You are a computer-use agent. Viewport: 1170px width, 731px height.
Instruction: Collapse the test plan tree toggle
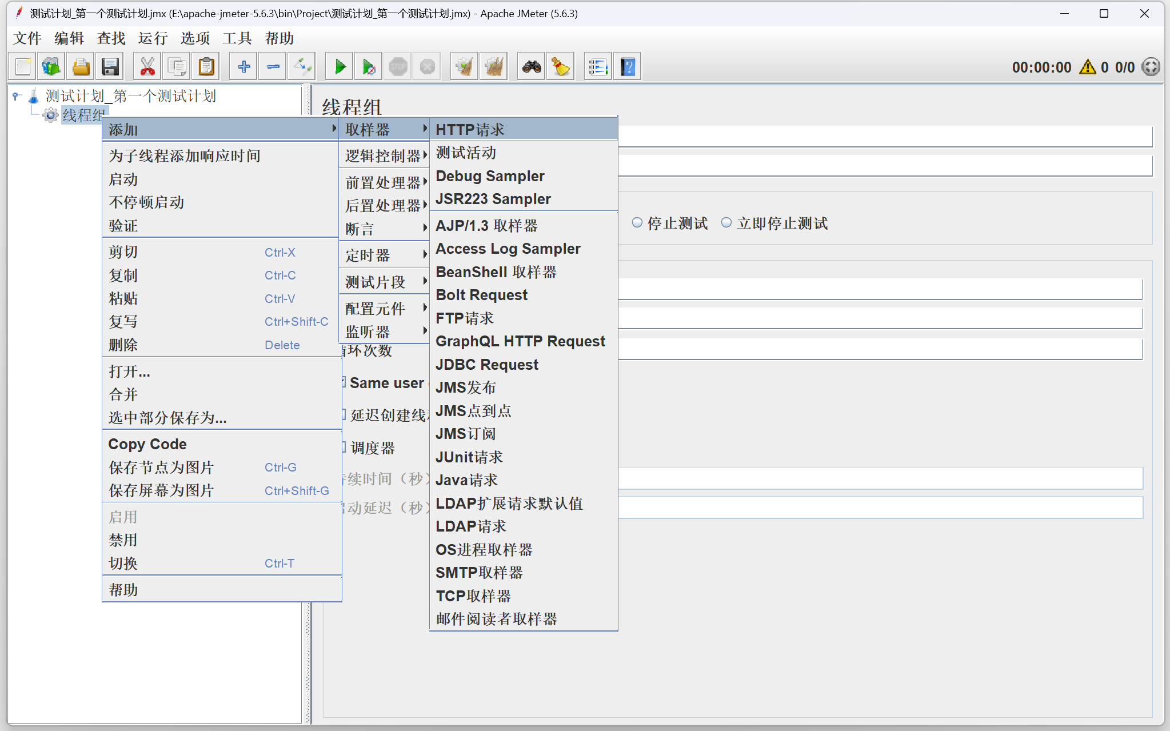pos(17,96)
